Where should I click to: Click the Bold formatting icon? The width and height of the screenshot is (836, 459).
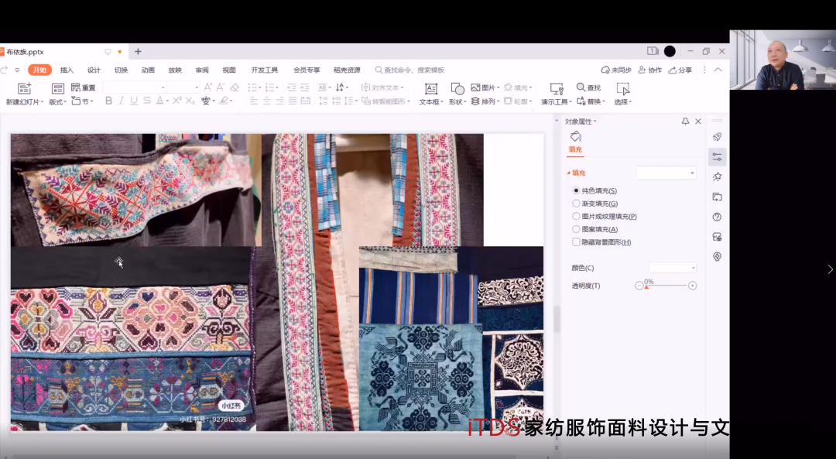(x=108, y=101)
